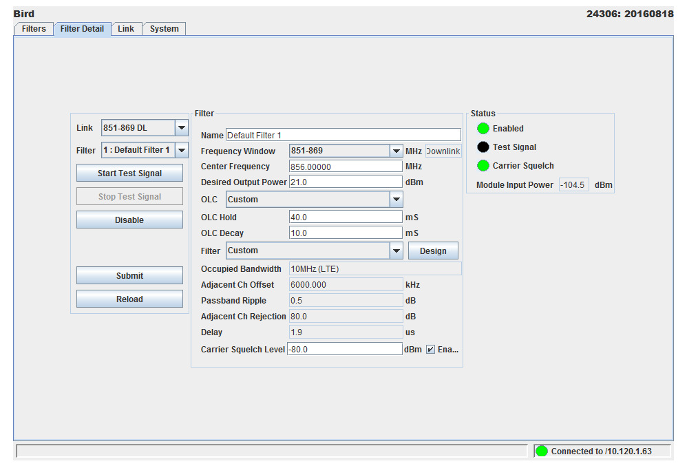The image size is (698, 468).
Task: Click the Occupied Bandwidth 10MHz (LTE) field
Action: pyautogui.click(x=375, y=268)
